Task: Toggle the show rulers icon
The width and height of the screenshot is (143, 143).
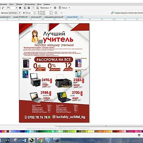Action: [x=25, y=8]
